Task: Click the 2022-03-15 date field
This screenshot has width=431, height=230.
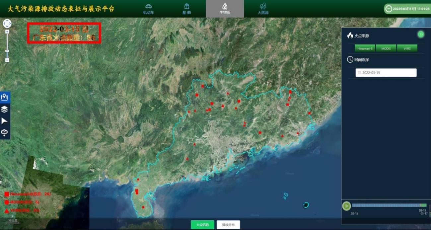Action: [386, 73]
